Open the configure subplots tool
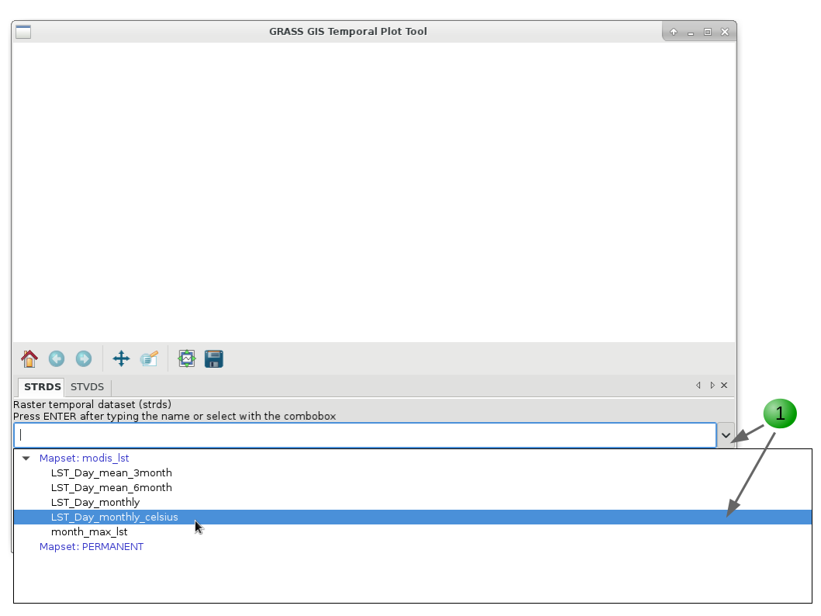The height and width of the screenshot is (616, 821). click(x=187, y=359)
